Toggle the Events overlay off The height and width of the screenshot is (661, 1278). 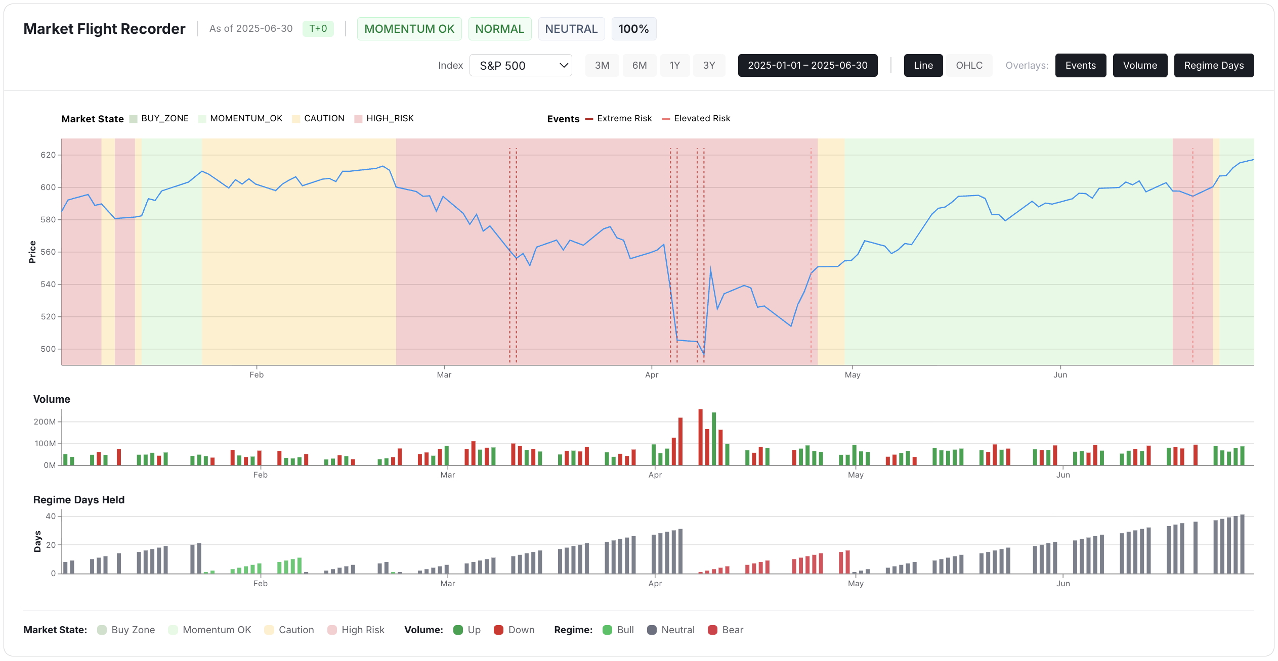click(x=1080, y=66)
